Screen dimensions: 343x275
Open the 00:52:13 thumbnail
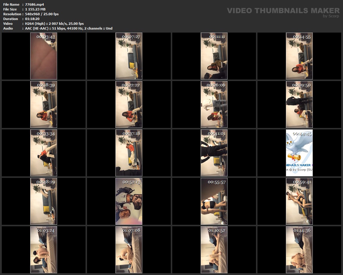129,201
